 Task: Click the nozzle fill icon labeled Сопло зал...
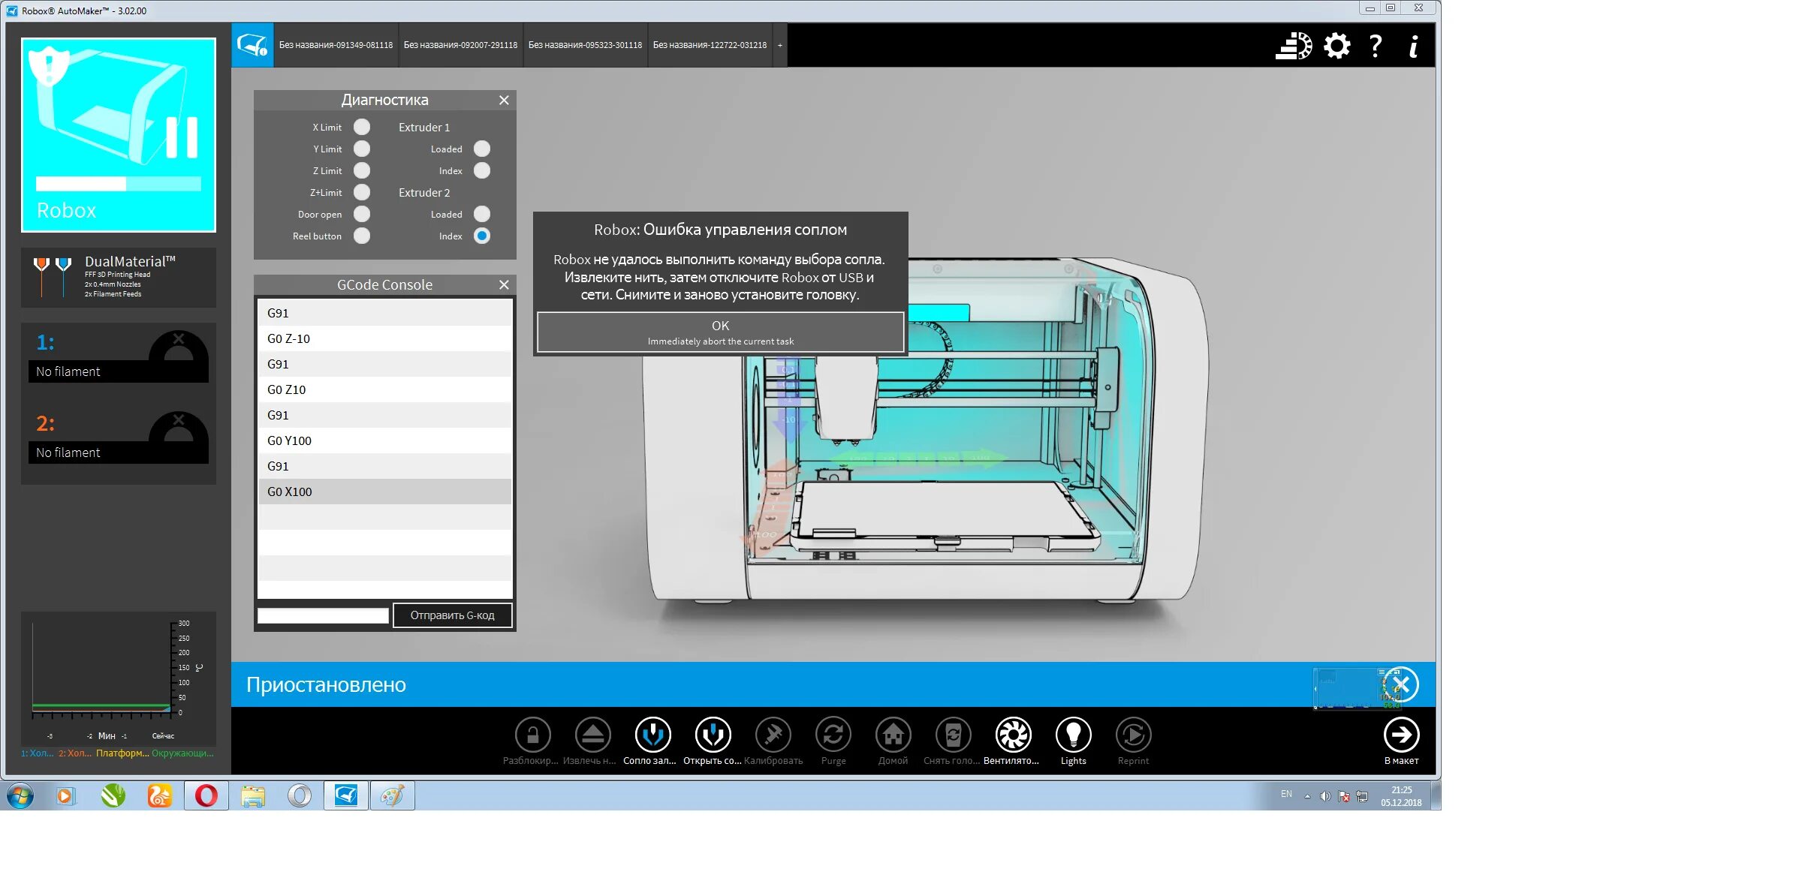[x=652, y=735]
